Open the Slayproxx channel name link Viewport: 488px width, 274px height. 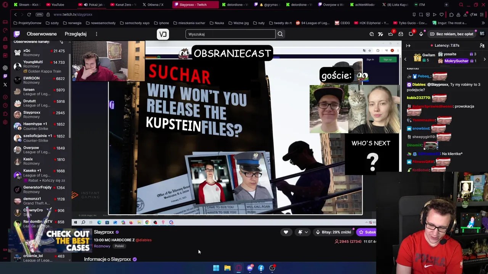104,232
